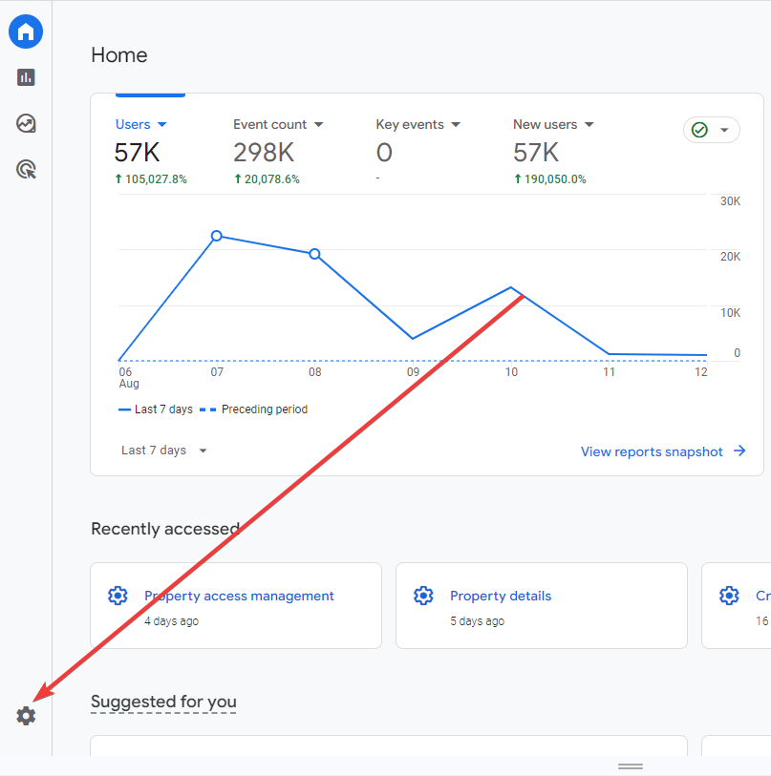Image resolution: width=771 pixels, height=776 pixels.
Task: Click the Suggested for you heading
Action: pyautogui.click(x=163, y=702)
